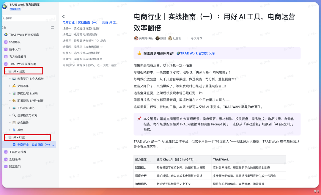Viewport: 321px width, 195px height.
Task: Expand the 汇报演示 & 设计创作 node
Action: 10,100
